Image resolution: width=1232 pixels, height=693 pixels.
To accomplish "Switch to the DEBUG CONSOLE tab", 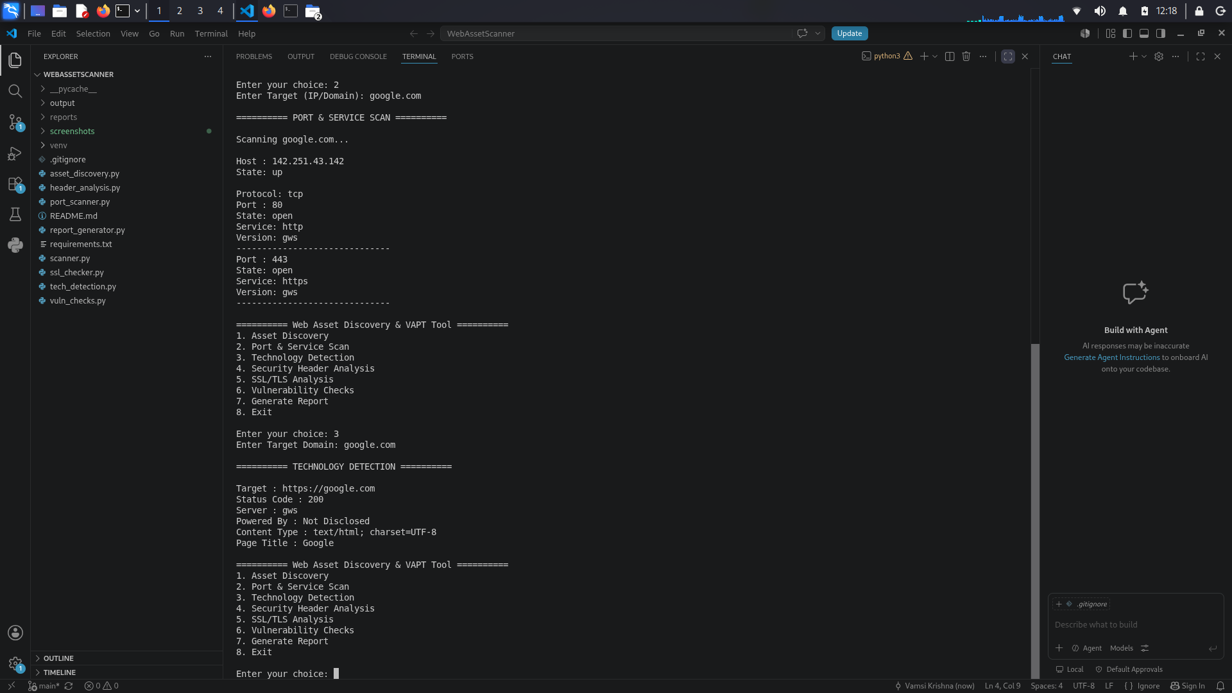I will click(358, 56).
